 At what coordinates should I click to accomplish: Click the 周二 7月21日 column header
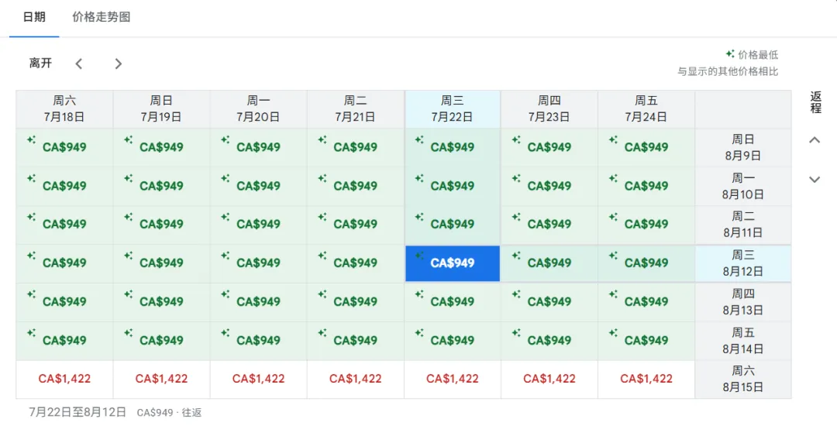pyautogui.click(x=356, y=108)
